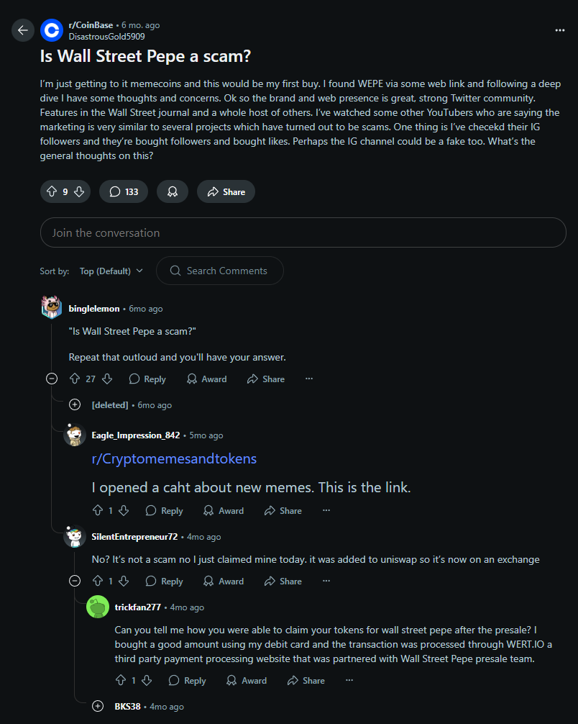Collapse SilentEntrepreneur72's reply thread
The height and width of the screenshot is (724, 578).
[75, 581]
